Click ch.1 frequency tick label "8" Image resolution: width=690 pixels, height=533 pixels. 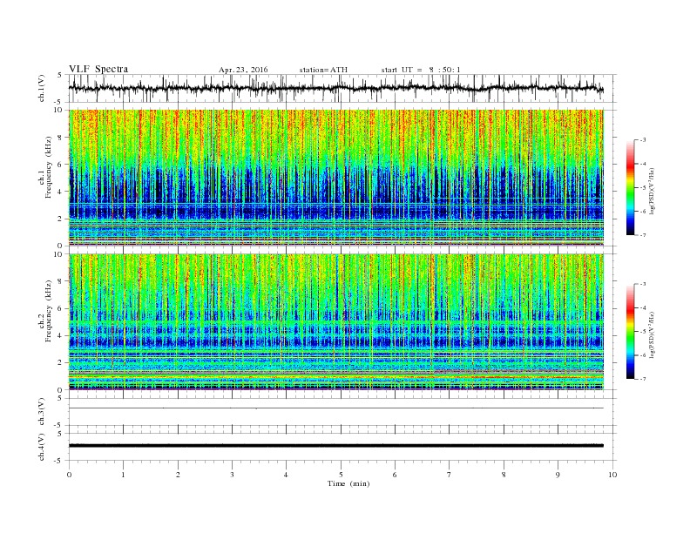point(60,138)
